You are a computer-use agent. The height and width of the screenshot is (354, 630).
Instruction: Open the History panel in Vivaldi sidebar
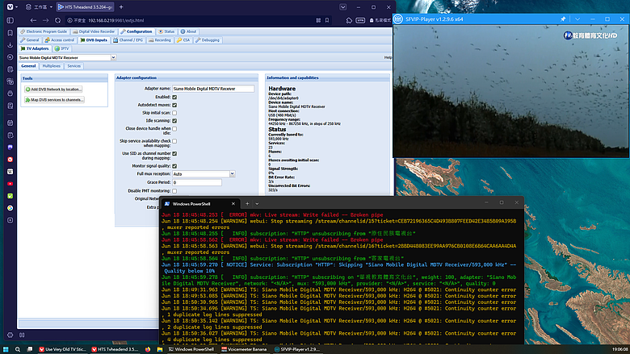[10, 57]
